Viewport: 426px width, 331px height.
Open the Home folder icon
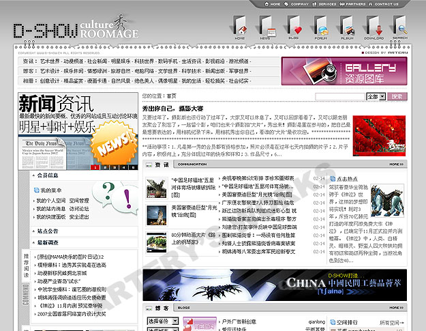[x=240, y=27]
